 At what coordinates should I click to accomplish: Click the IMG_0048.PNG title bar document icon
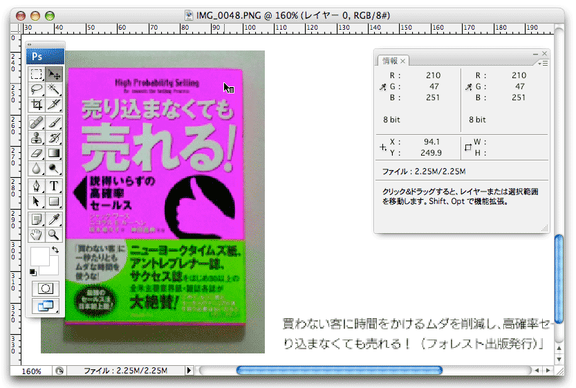click(x=189, y=15)
